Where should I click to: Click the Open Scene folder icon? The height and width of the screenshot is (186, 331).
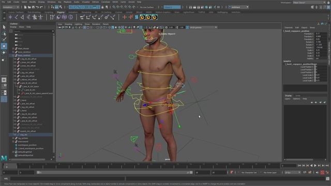(x=29, y=7)
